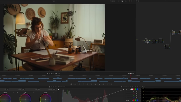Toggle the Soft Clip red channel

click(134, 100)
